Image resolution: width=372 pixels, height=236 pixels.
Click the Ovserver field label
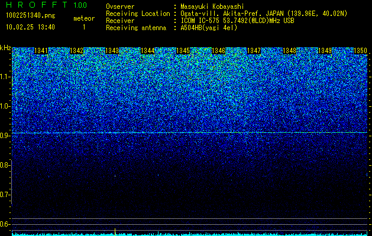tap(120, 6)
